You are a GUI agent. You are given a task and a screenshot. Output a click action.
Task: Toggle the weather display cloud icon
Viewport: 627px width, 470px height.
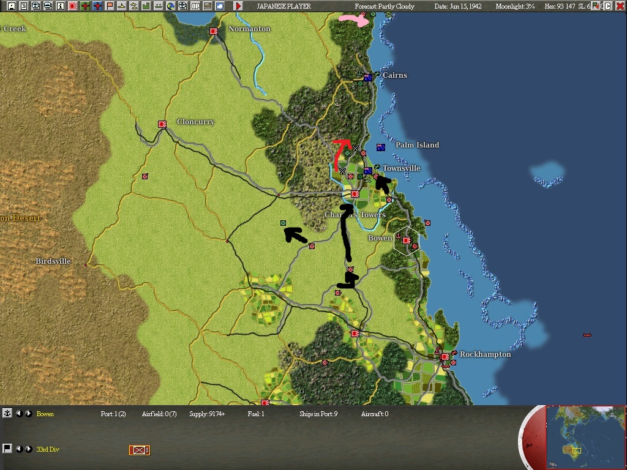(220, 6)
